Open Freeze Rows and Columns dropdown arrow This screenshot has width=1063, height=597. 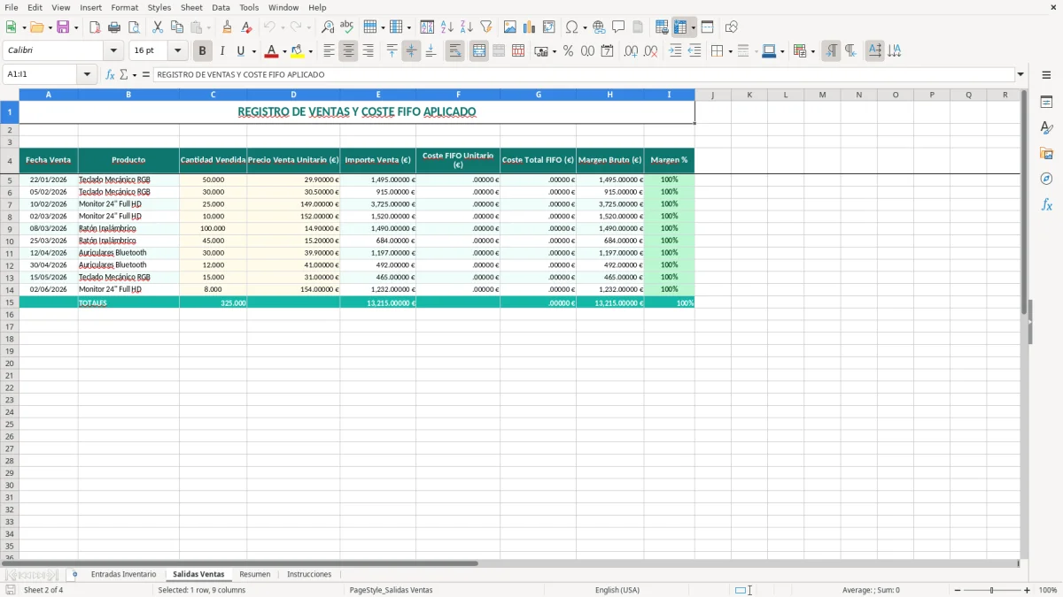click(693, 27)
